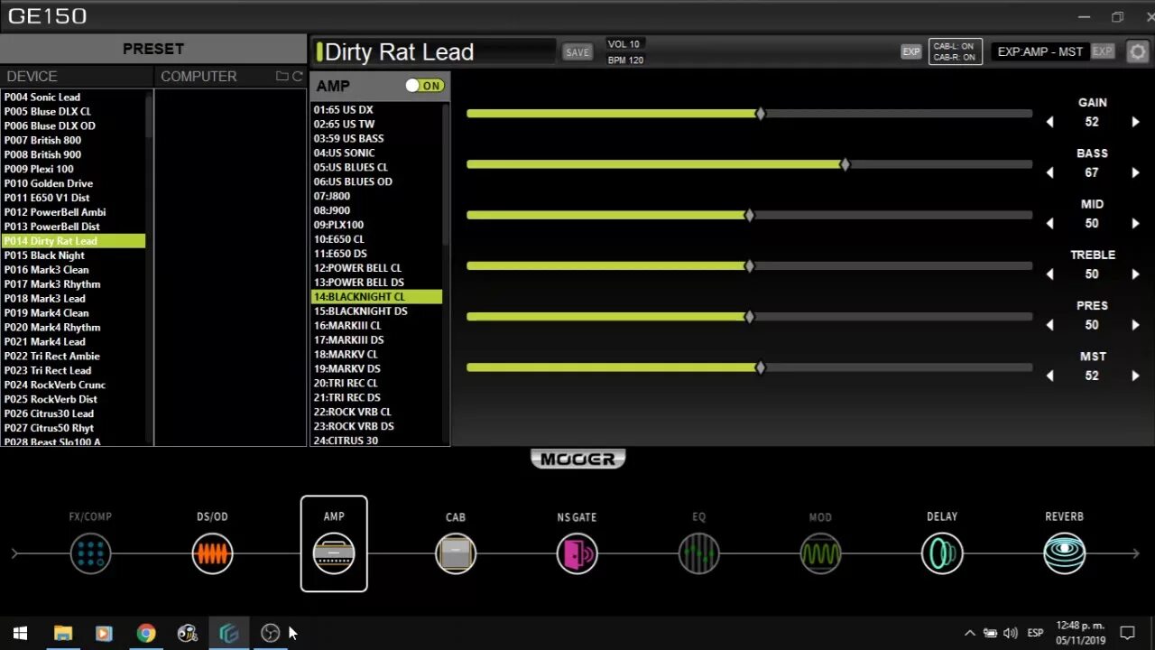Decrease BASS with the left arrow
Screen dimensions: 1155x650
1049,172
